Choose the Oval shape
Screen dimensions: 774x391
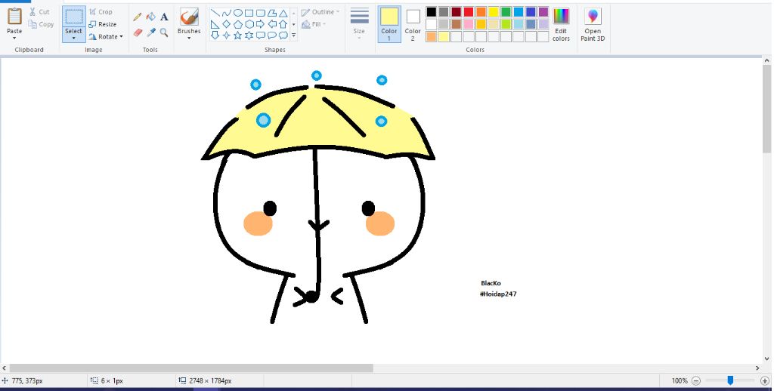(238, 13)
